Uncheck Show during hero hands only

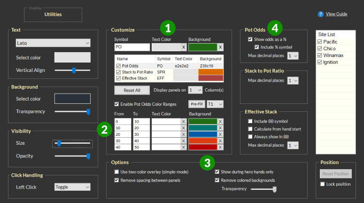(217, 172)
